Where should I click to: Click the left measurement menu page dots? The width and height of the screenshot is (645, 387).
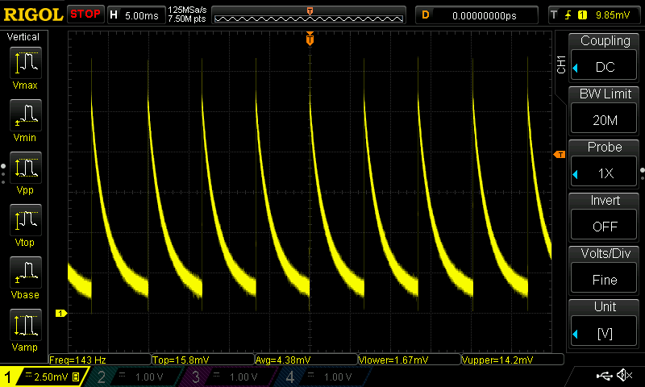[3, 174]
